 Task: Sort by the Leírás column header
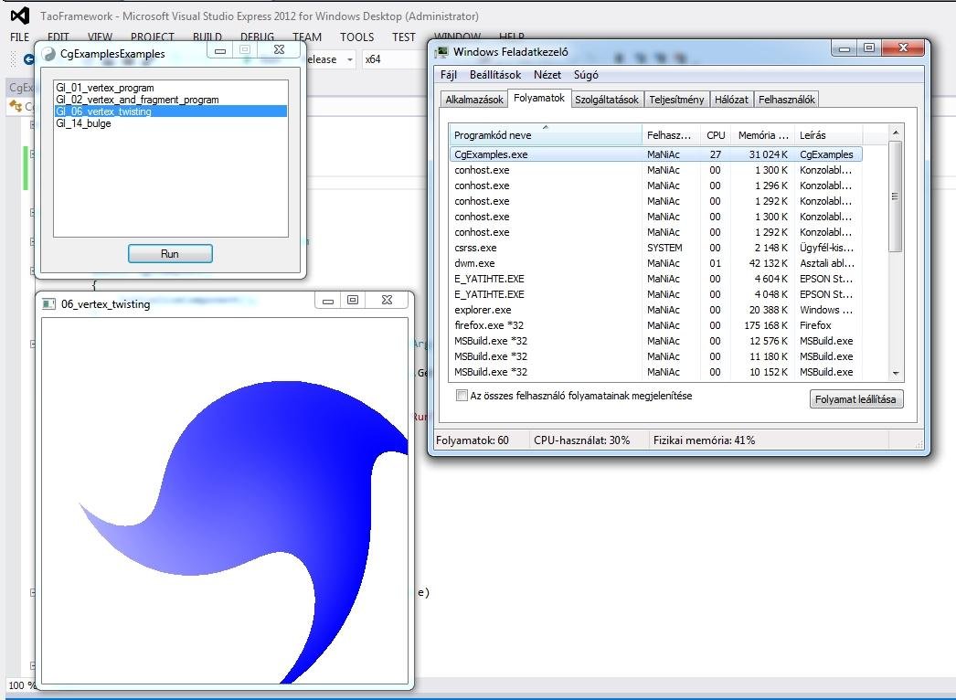point(829,134)
